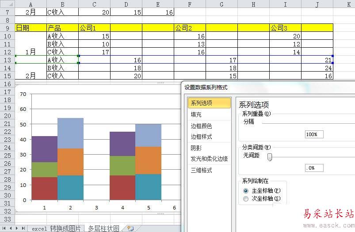
Task: Click the 2月 cell in row 15
Action: coord(31,76)
